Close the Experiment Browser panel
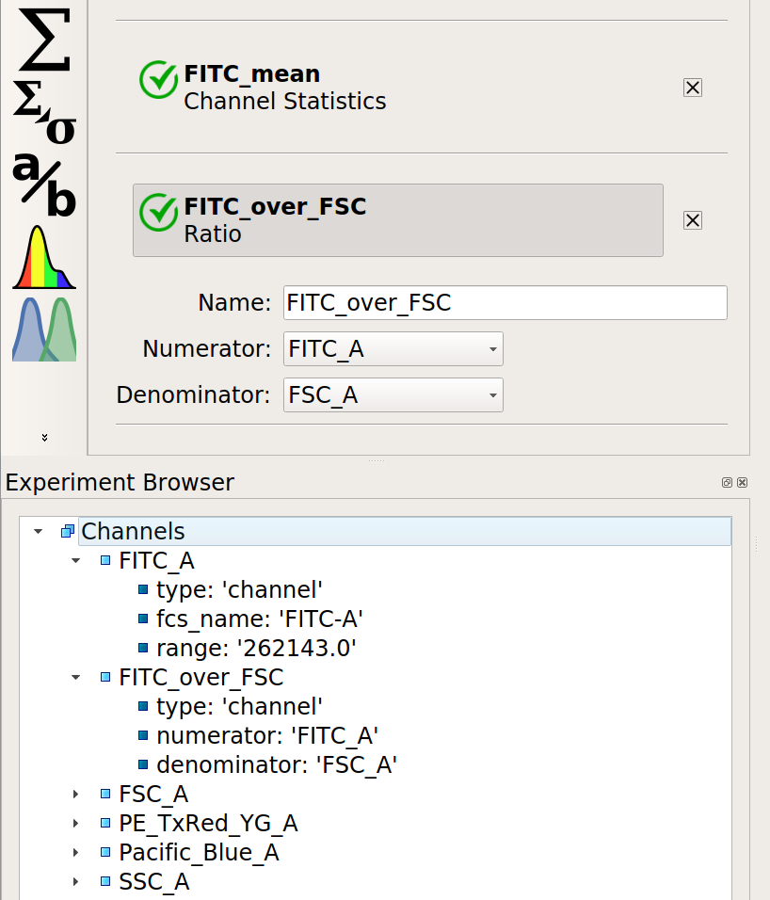 point(742,482)
